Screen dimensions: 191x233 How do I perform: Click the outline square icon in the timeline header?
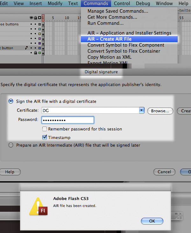(x=39, y=18)
